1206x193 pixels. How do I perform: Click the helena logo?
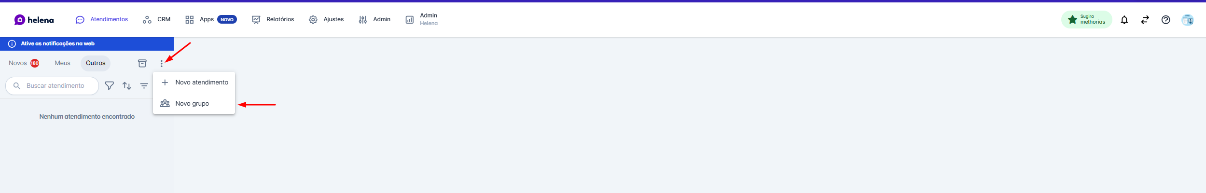pos(34,20)
